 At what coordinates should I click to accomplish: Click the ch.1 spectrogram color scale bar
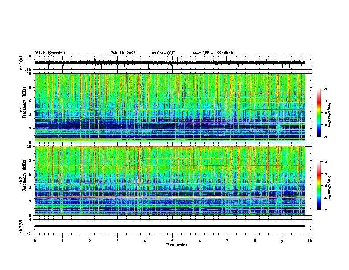[319, 113]
